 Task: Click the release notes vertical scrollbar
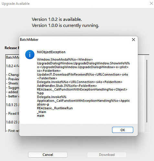(147, 91)
